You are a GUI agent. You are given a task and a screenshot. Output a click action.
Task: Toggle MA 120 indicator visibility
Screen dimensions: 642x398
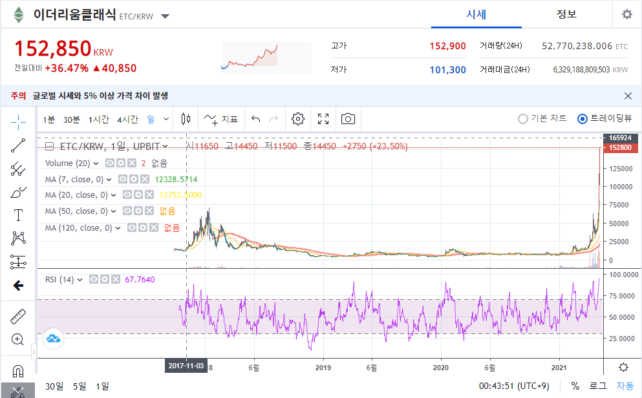[x=132, y=228]
